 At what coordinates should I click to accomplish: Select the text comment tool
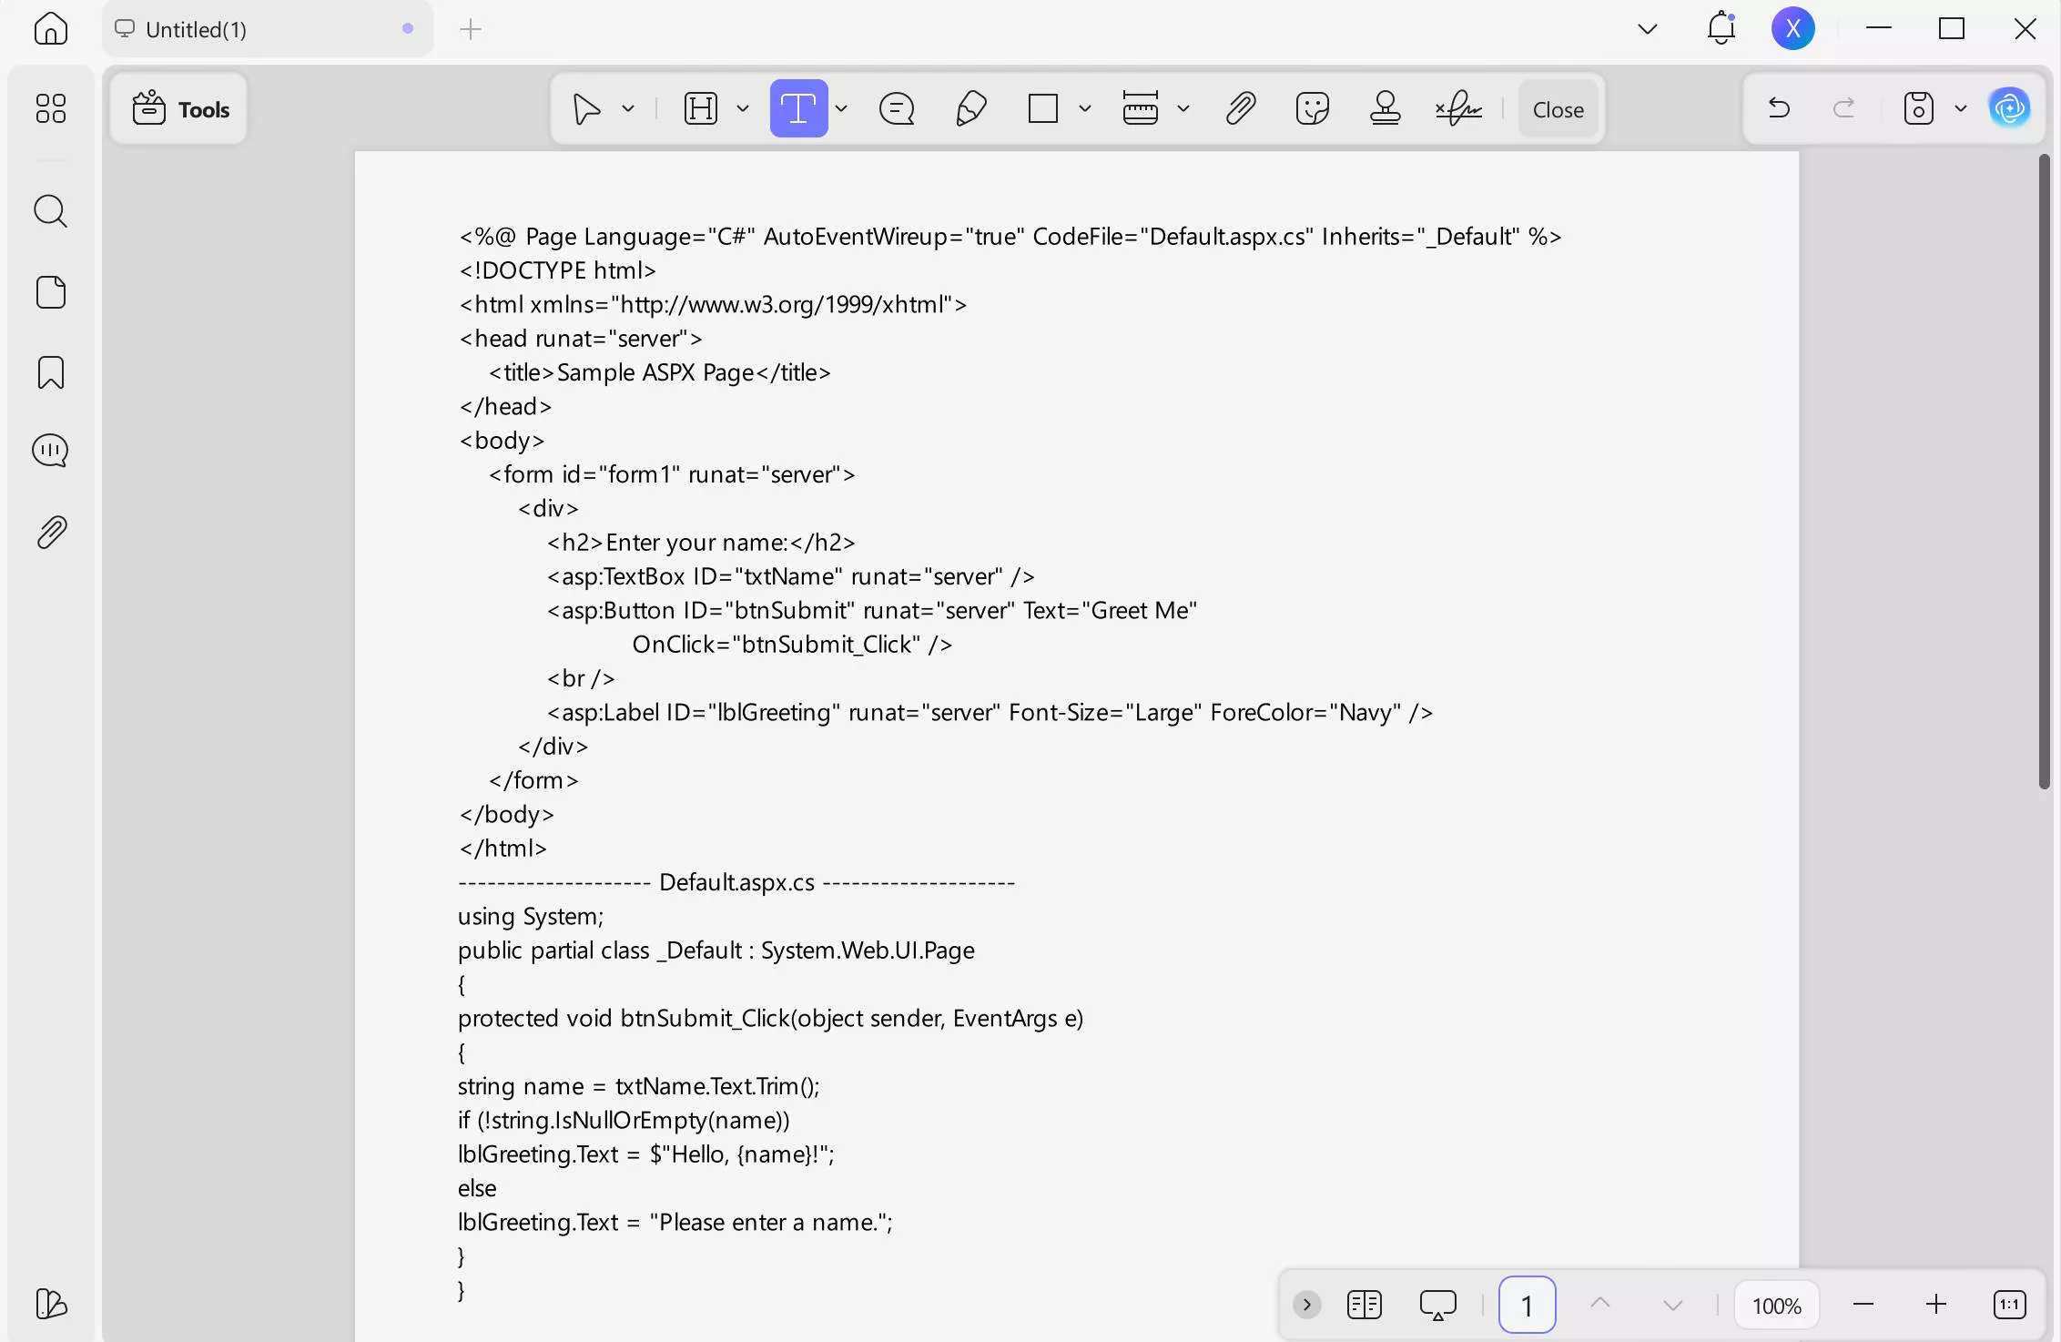pos(797,109)
